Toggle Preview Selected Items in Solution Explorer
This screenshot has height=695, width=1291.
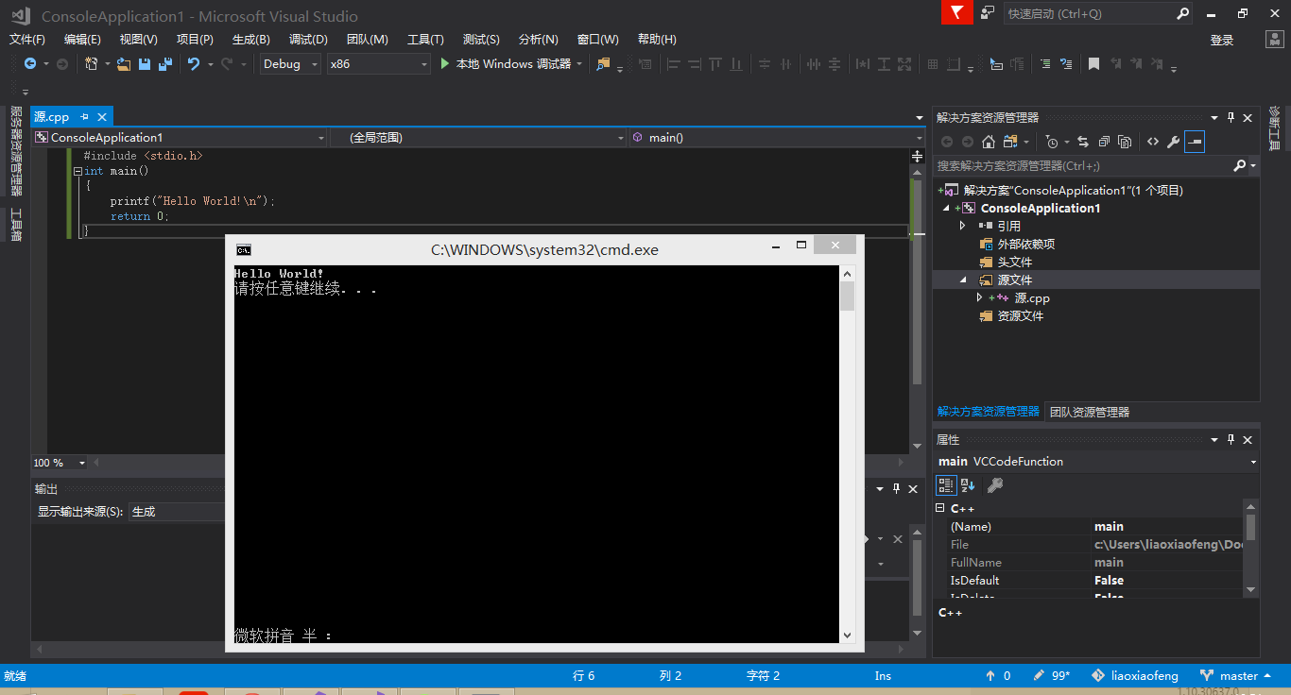[1195, 142]
